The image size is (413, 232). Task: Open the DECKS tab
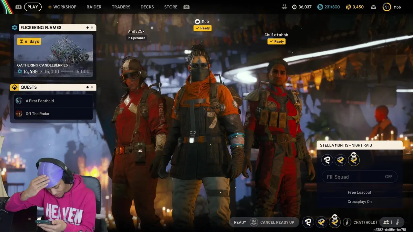[x=147, y=7]
